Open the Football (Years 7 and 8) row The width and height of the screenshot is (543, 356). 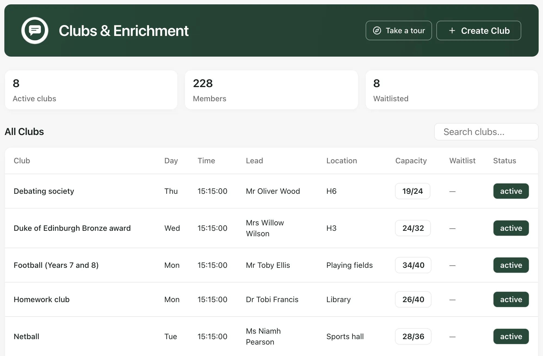pyautogui.click(x=271, y=265)
